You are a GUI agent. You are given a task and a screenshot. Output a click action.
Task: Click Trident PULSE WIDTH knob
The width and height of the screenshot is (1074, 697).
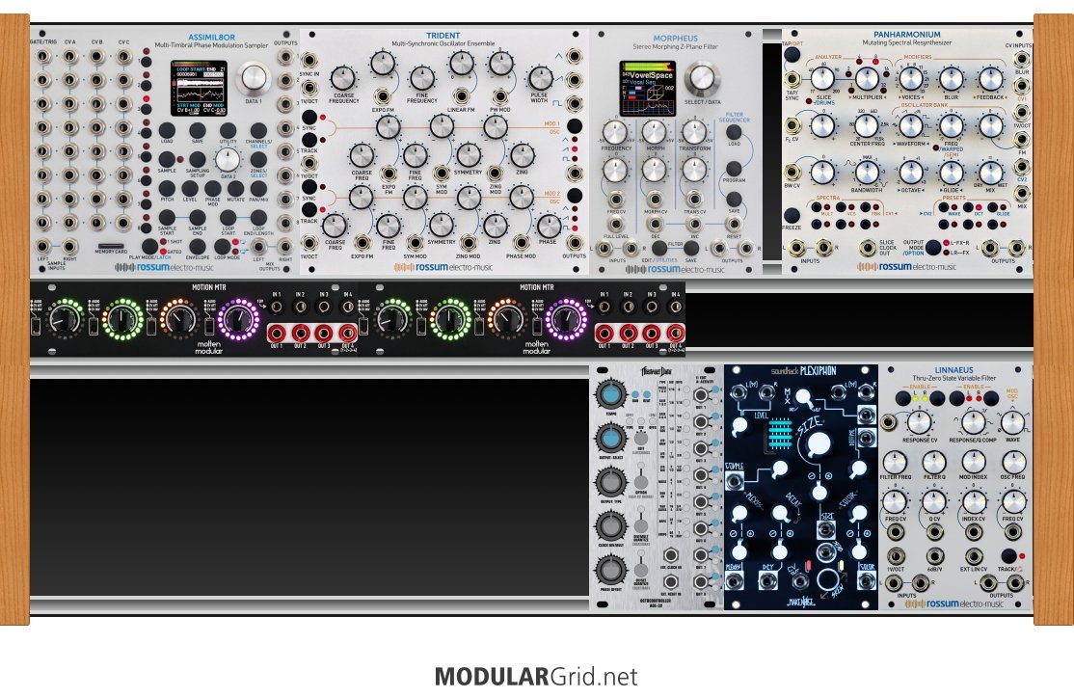tap(540, 78)
